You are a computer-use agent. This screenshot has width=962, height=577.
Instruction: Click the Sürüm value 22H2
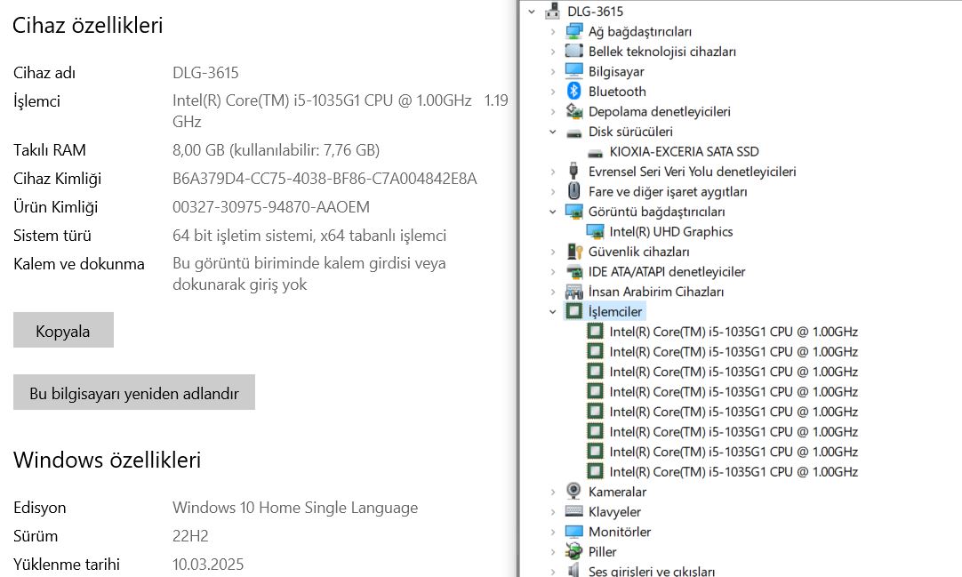point(190,536)
